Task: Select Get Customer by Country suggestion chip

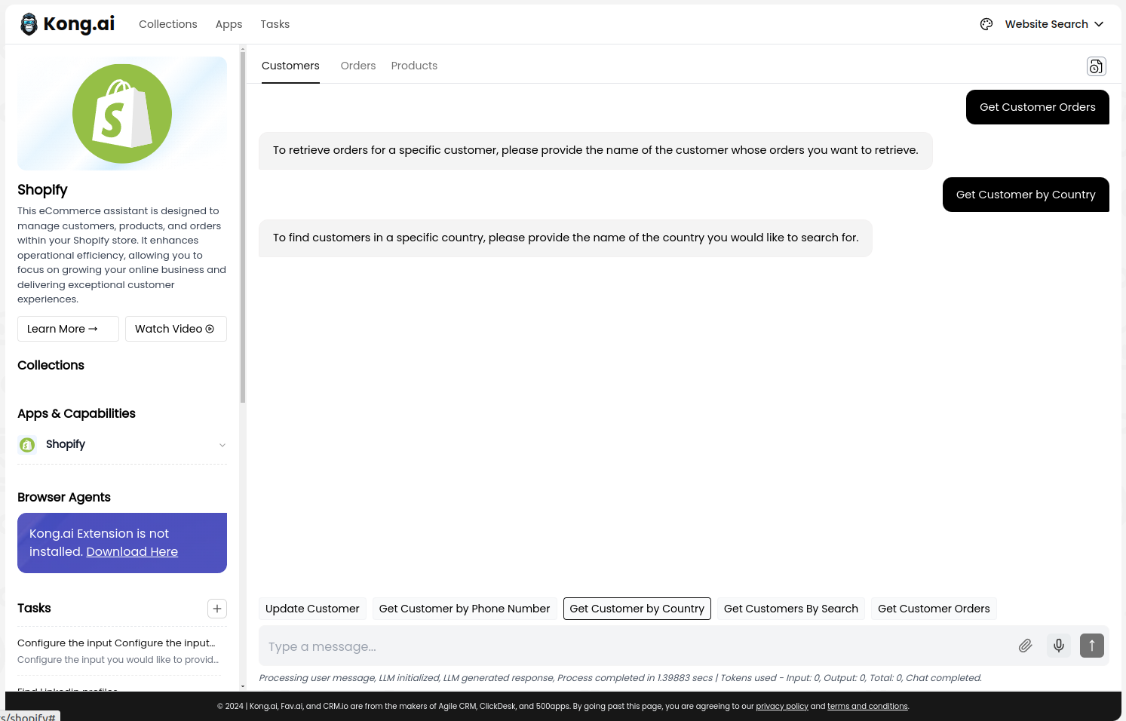Action: pyautogui.click(x=637, y=609)
